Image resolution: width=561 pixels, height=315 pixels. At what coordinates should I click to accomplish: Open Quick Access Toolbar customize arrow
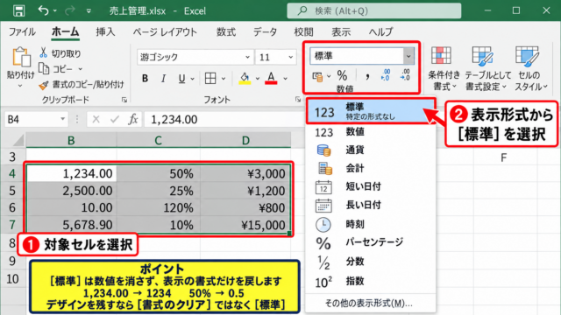[x=89, y=11]
